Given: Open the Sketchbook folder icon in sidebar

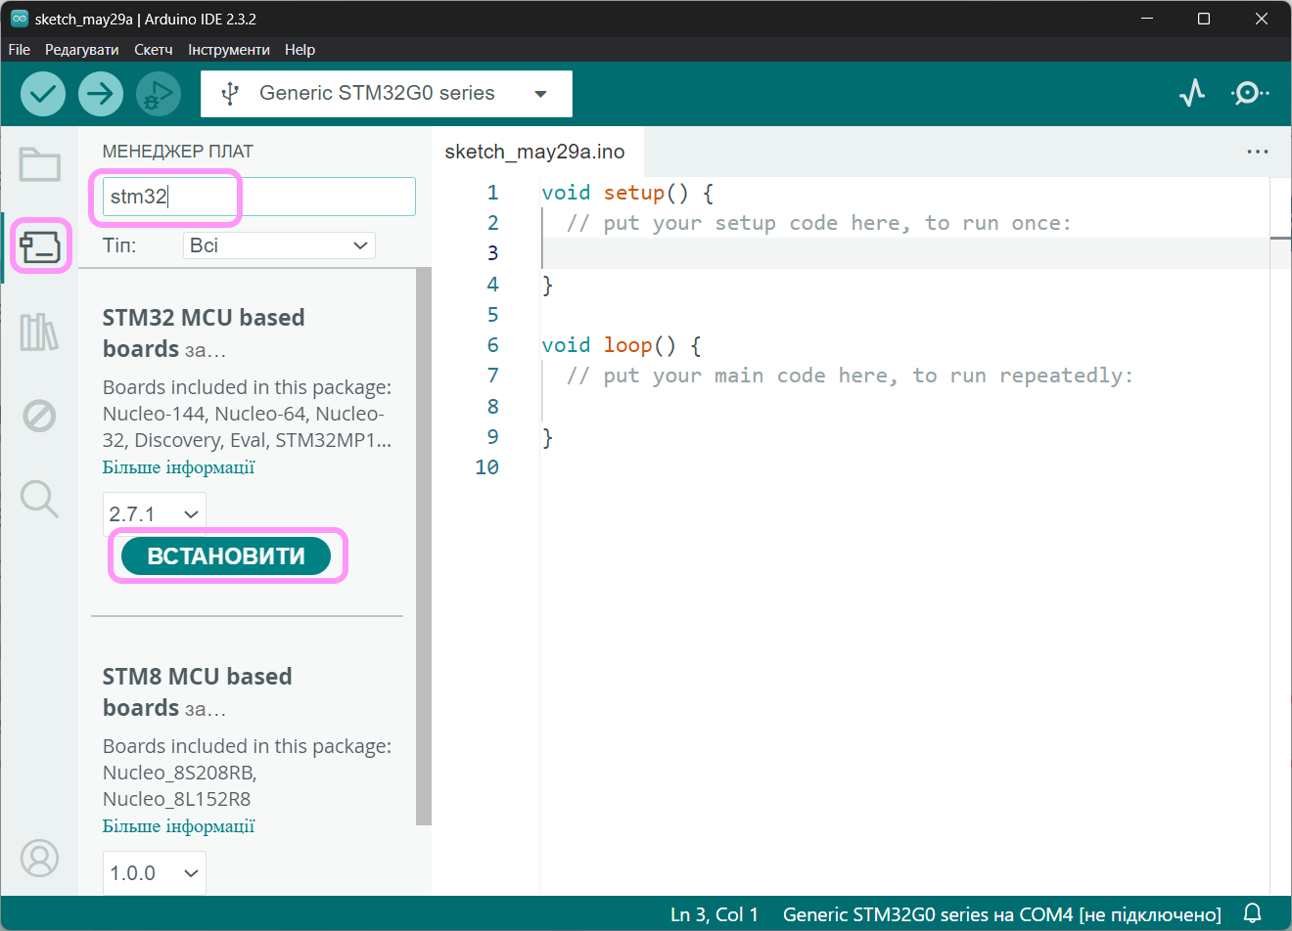Looking at the screenshot, I should (x=40, y=164).
